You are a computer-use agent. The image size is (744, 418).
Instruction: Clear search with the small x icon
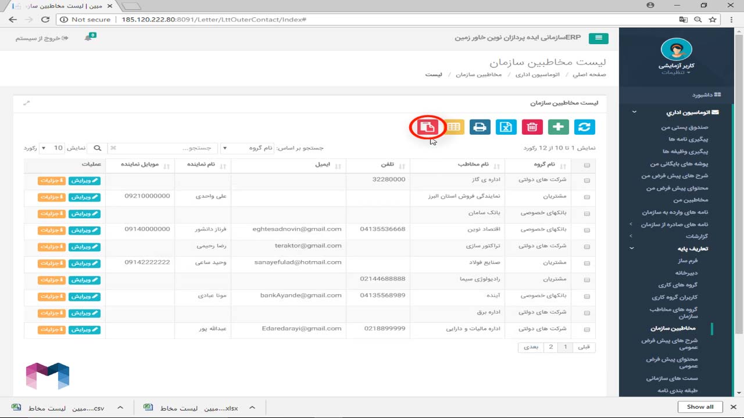(x=113, y=148)
